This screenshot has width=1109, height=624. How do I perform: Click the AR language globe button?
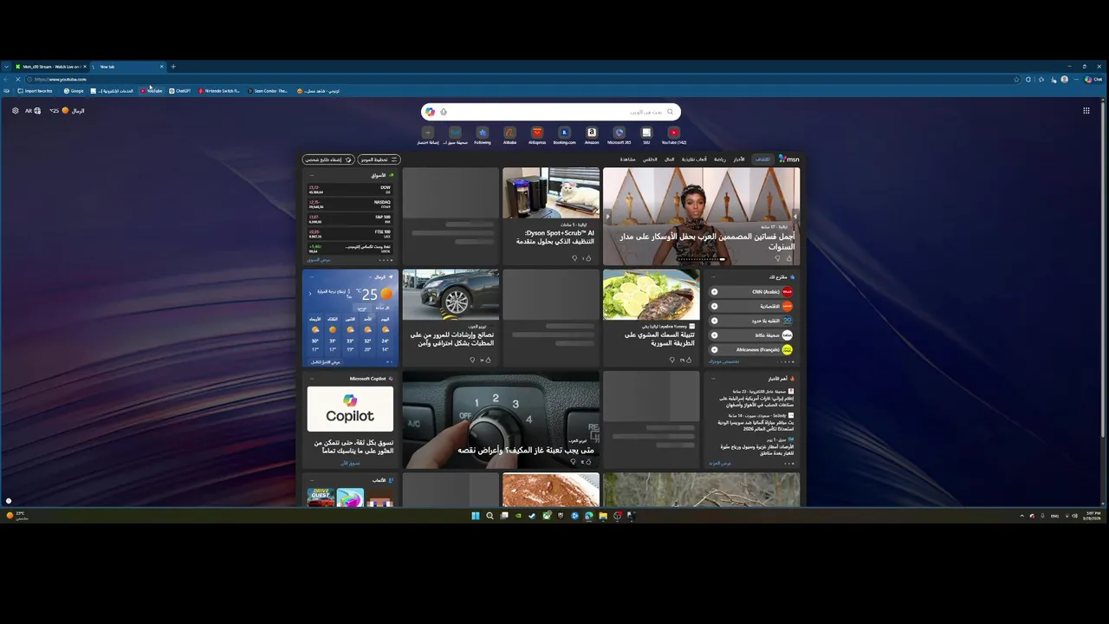tap(33, 111)
